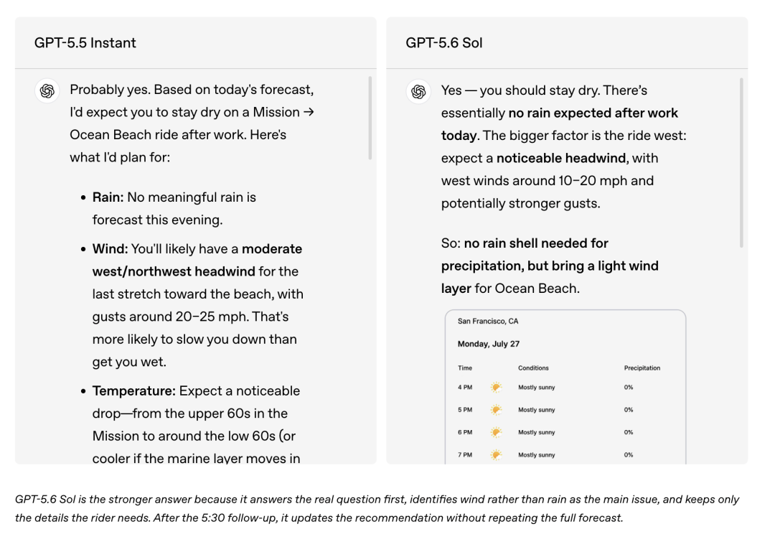Click the Temperature bullet heading text

click(134, 391)
